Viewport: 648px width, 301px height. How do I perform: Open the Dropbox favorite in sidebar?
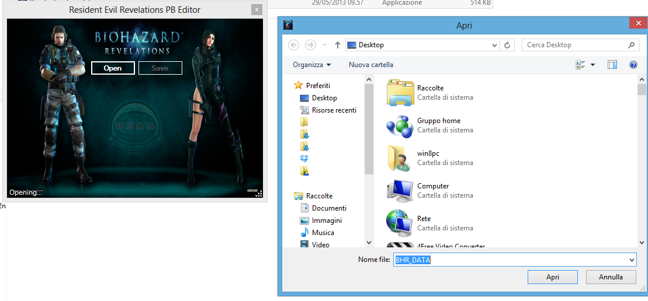click(304, 159)
